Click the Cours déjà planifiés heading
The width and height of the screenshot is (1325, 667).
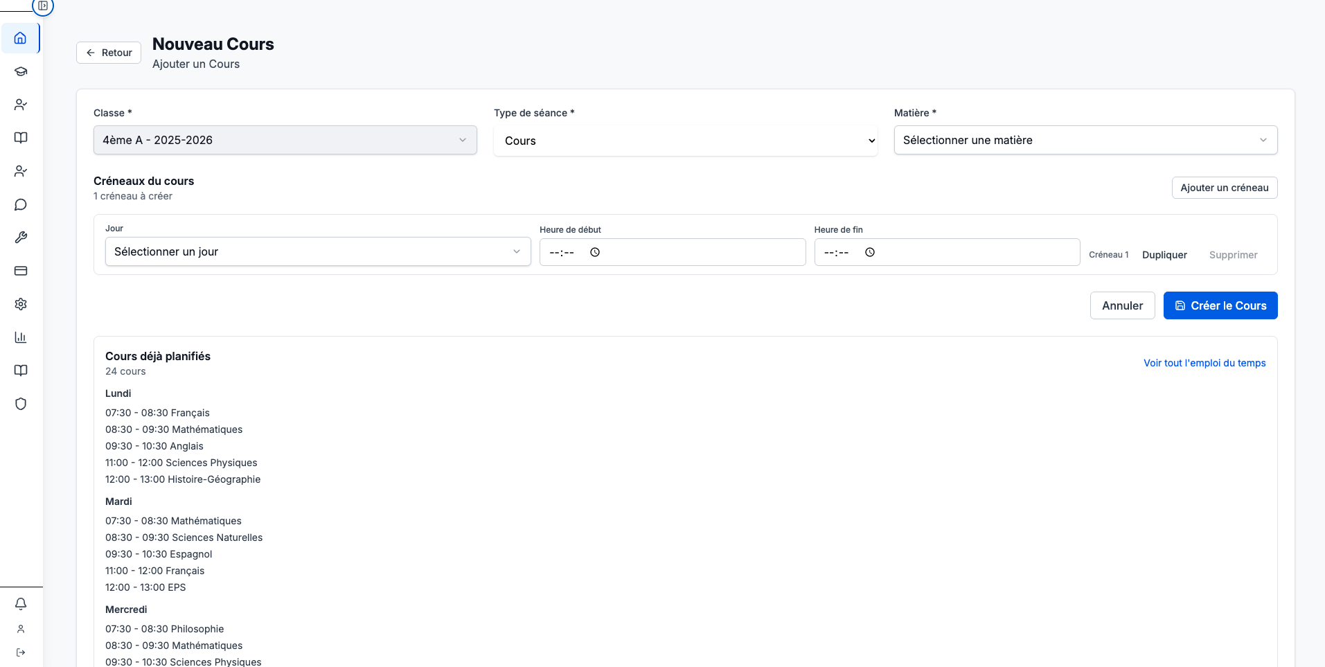(158, 356)
